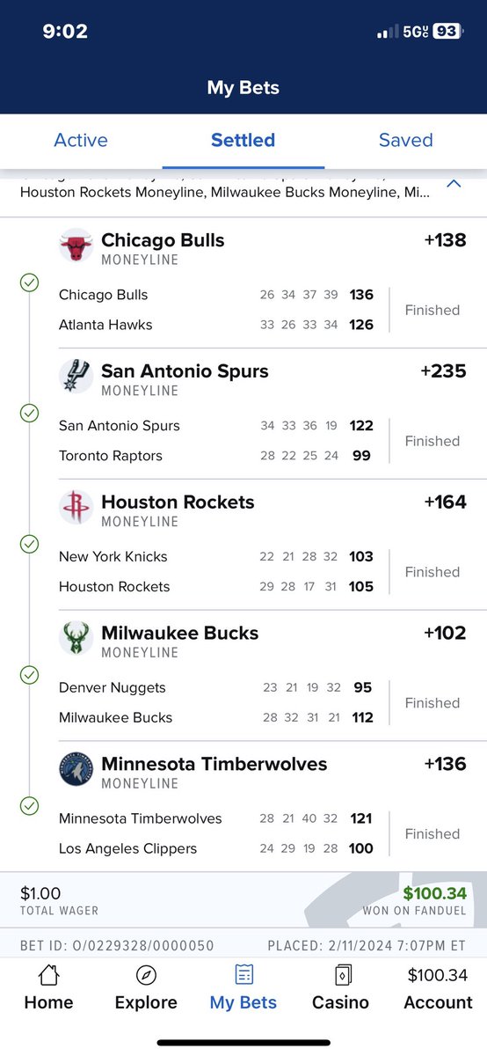Switch to the Saved tab
Viewport: 487px width, 1056px height.
(405, 140)
